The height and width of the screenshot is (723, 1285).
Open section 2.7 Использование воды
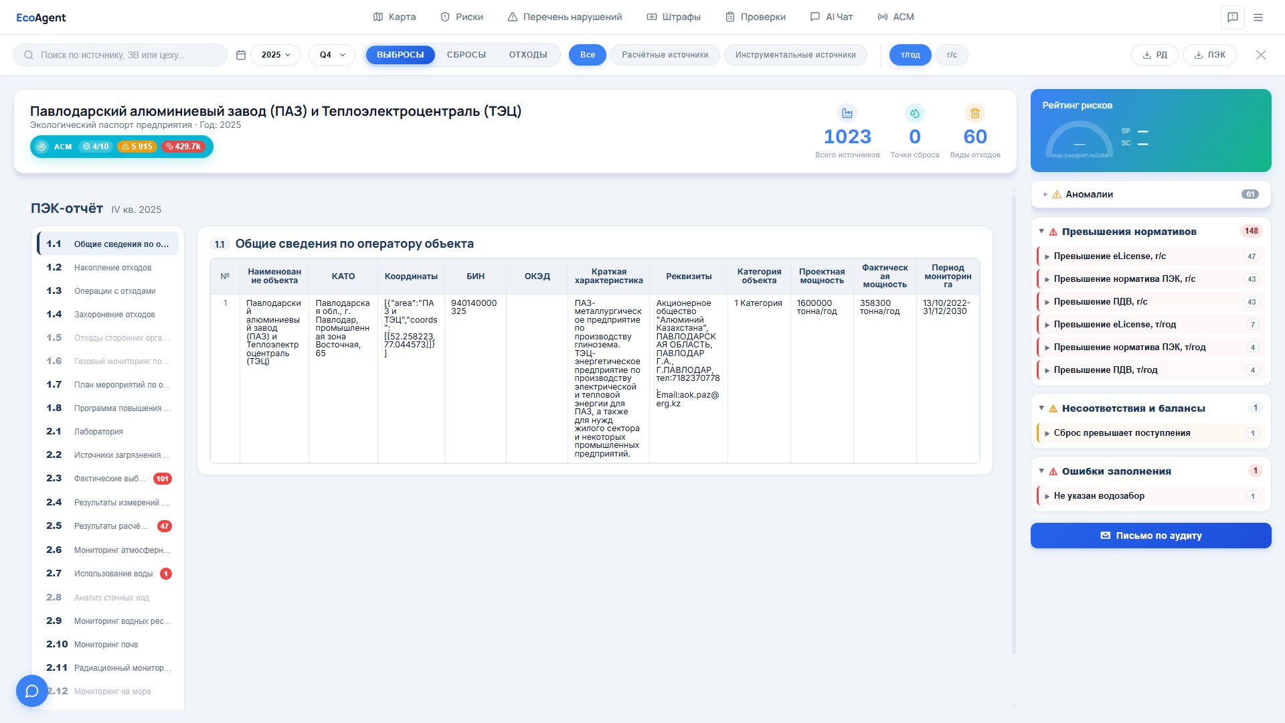click(x=108, y=574)
